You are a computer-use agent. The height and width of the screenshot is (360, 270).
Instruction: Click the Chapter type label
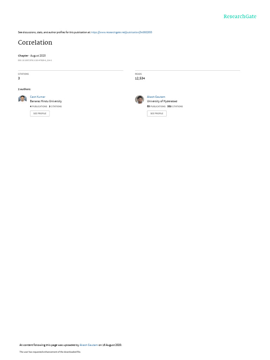[23, 56]
